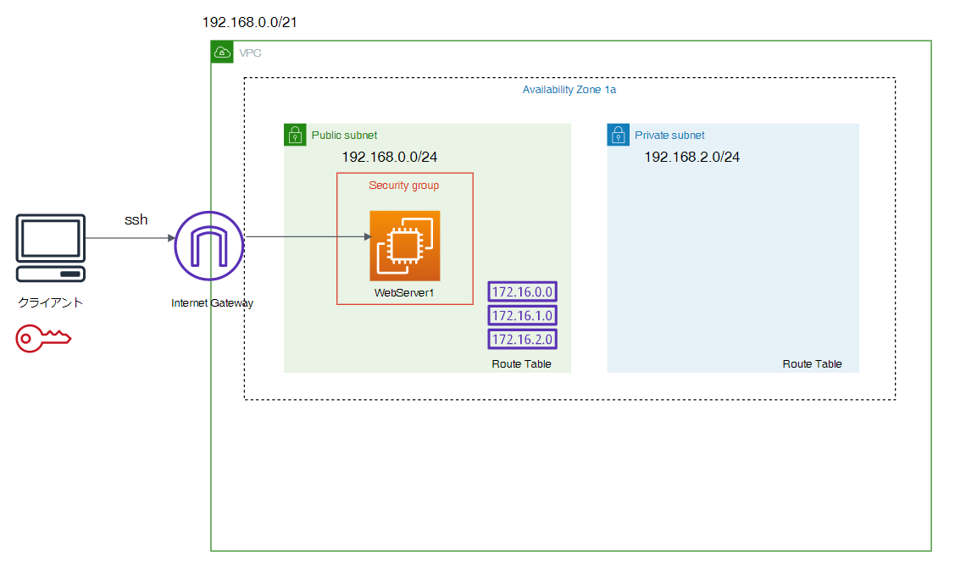The height and width of the screenshot is (582, 966).
Task: Select the WebServer1 label
Action: (404, 293)
